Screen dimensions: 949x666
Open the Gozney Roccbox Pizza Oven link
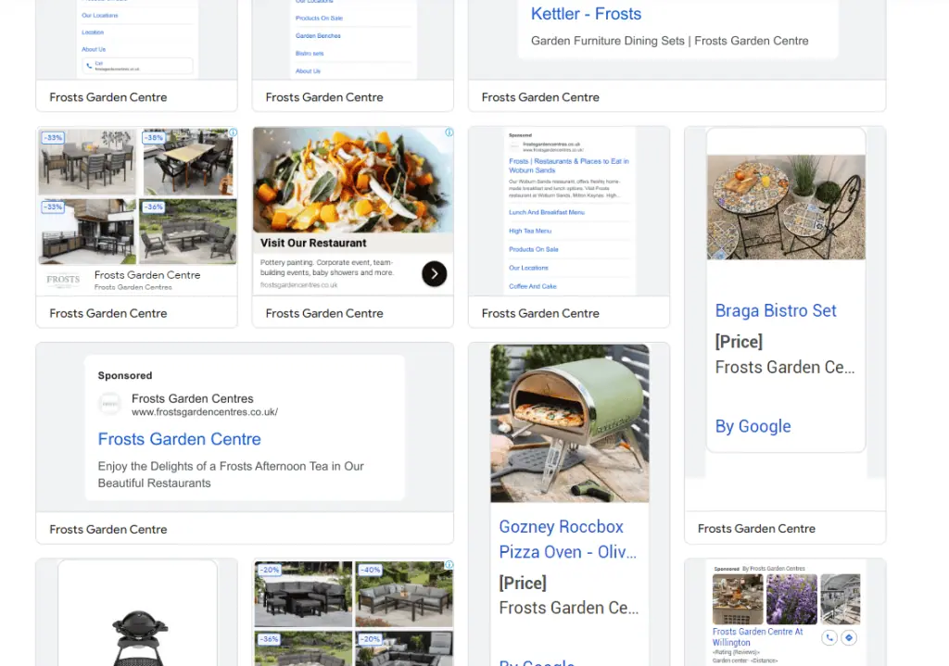pos(568,539)
